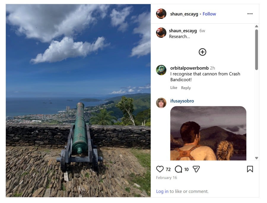The width and height of the screenshot is (267, 203).
Task: Load more comments with the plus circle
Action: [x=202, y=52]
